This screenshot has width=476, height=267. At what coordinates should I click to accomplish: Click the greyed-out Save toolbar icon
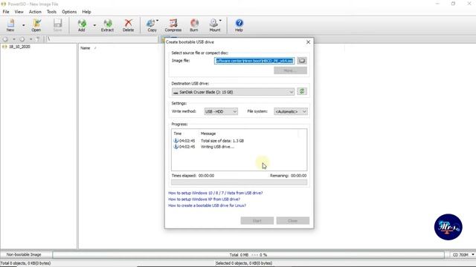57,25
